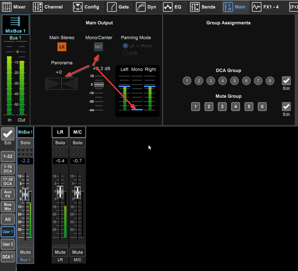Click the Channel strip icon
298x271 pixels.
[38, 7]
